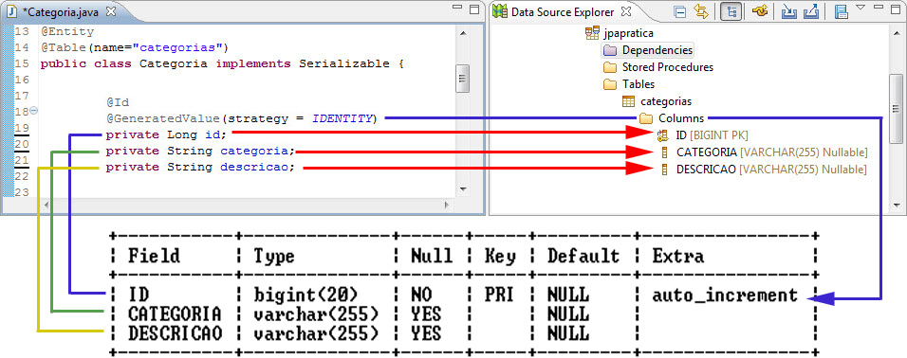Click the word Serializable in code
This screenshot has width=907, height=358.
(x=343, y=63)
